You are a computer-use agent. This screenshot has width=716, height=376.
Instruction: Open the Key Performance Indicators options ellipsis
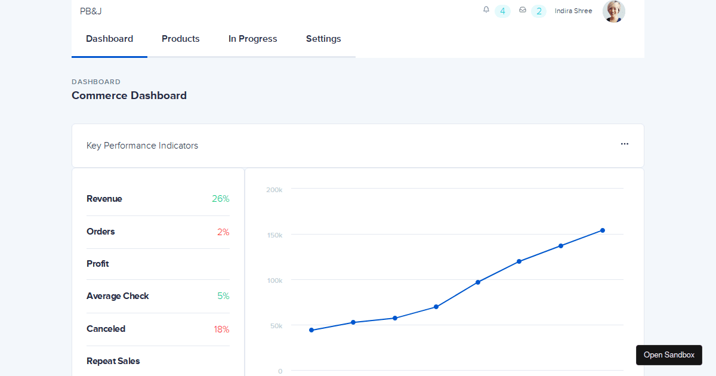pos(624,144)
